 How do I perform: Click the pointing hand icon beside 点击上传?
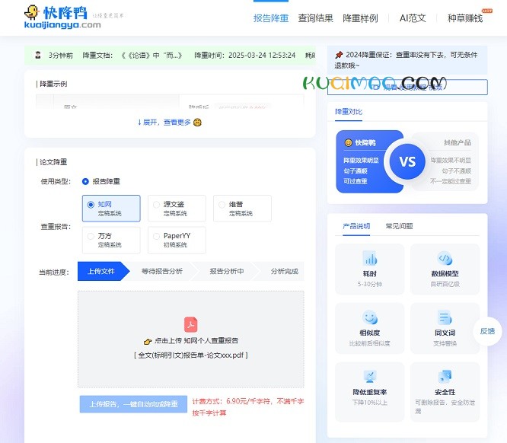pos(148,341)
